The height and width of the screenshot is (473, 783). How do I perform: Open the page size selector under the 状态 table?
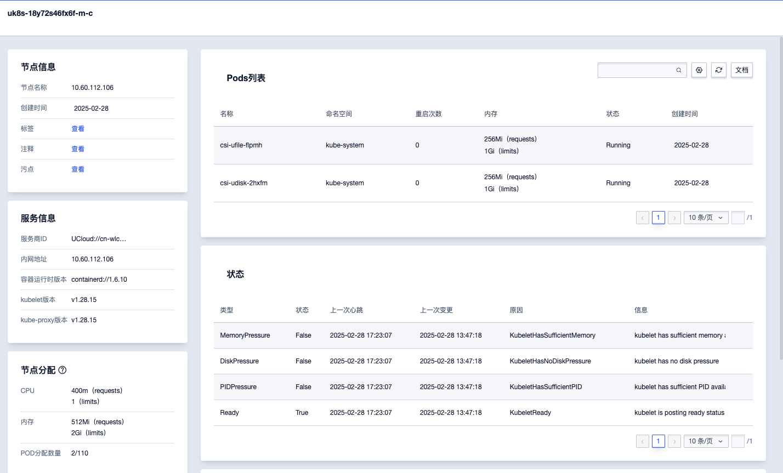(x=706, y=441)
